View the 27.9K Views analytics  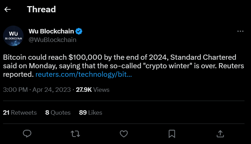92,90
